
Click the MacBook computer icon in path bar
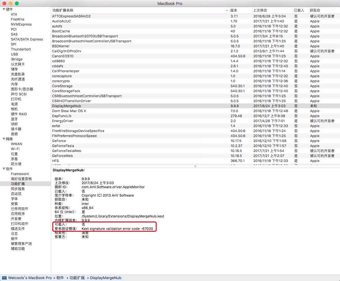(4, 278)
